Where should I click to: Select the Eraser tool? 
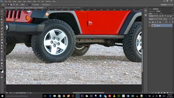click(x=2, y=40)
